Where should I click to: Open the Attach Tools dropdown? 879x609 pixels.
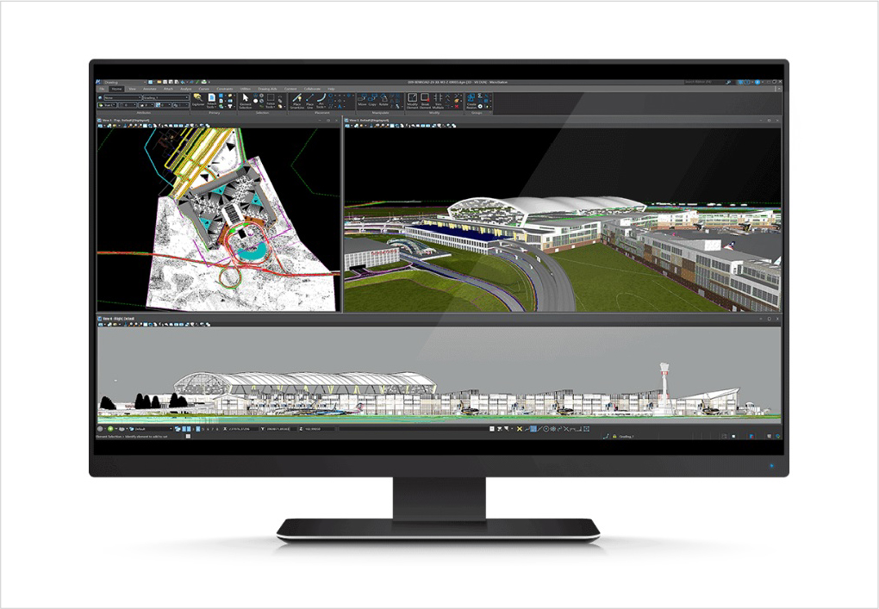[x=213, y=100]
